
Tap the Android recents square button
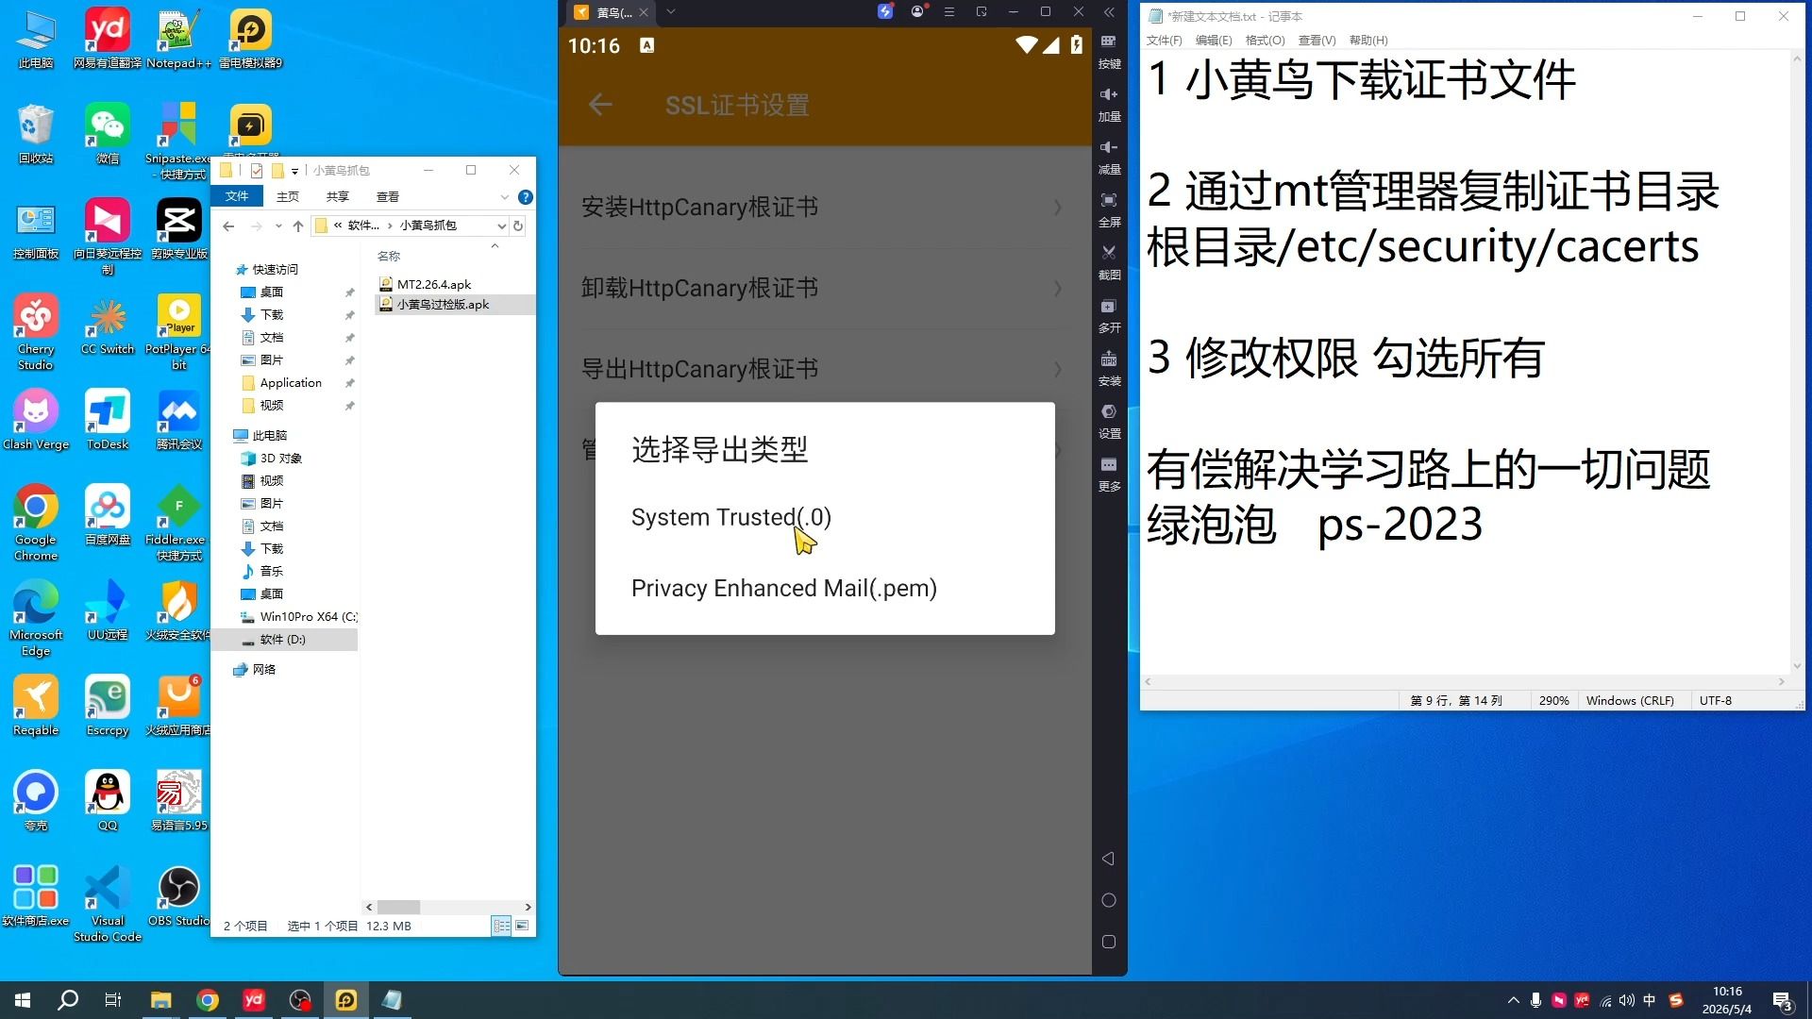coord(1109,942)
